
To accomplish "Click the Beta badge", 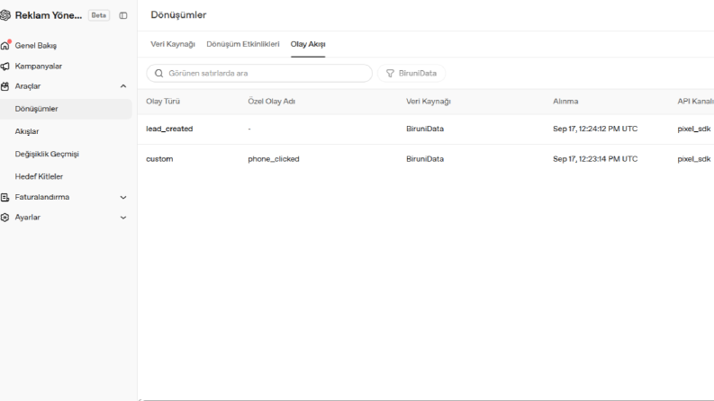I will [99, 15].
